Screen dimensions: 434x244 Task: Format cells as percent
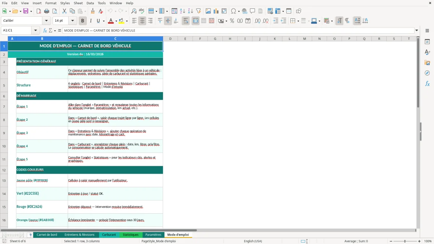pos(232,21)
